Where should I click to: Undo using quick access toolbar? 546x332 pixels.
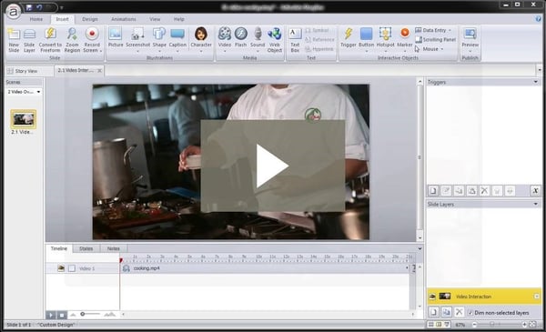[x=39, y=7]
